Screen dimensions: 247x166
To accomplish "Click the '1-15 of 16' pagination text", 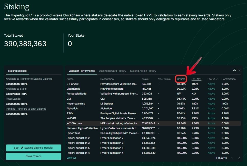I will 221,158.
